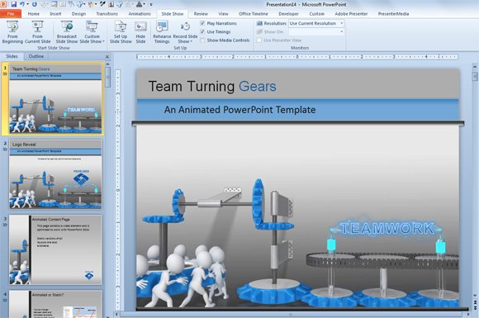Click the TEAMWORK graphic on slide
The width and height of the screenshot is (479, 318).
coord(387,229)
